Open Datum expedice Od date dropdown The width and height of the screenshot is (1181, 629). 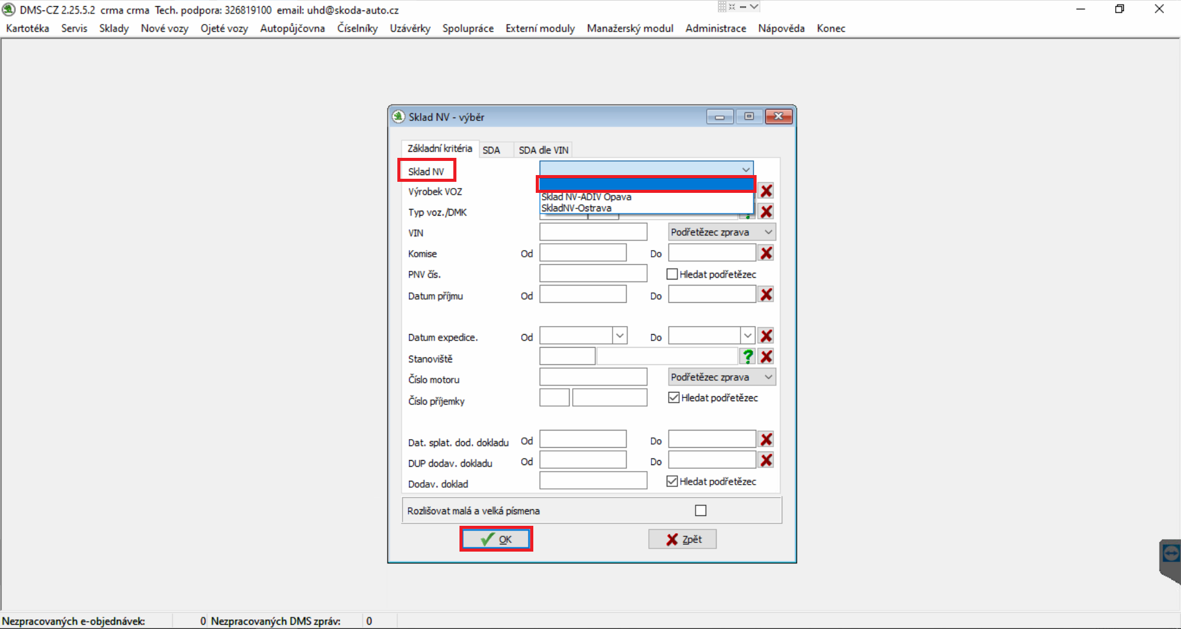pyautogui.click(x=619, y=335)
